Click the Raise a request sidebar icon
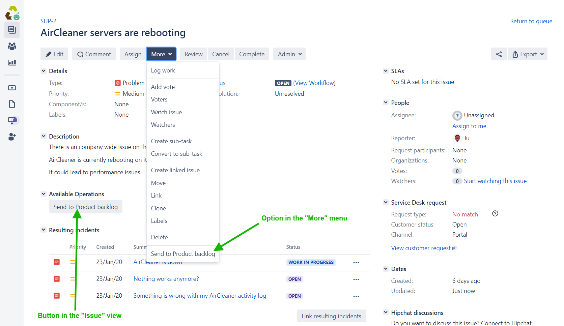This screenshot has width=564, height=326. pos(12,88)
